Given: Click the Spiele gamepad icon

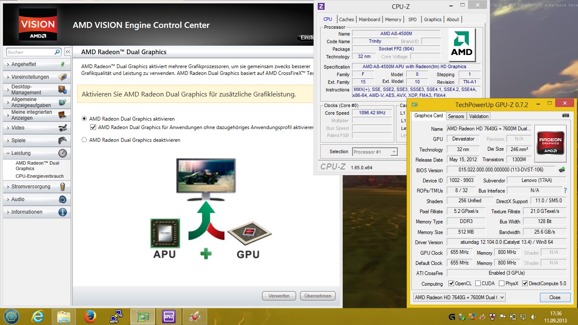Looking at the screenshot, I should (x=62, y=140).
